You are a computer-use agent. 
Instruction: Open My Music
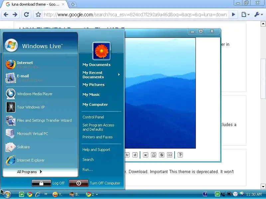91,95
